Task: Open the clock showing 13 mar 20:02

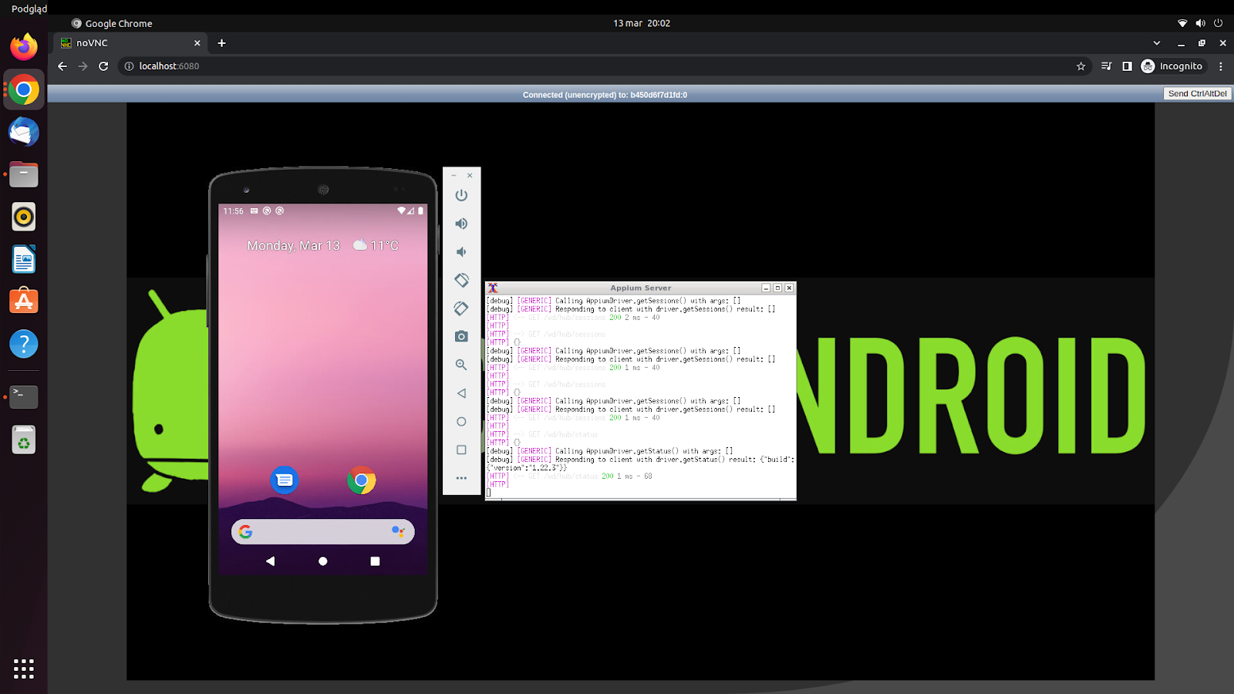Action: tap(642, 23)
